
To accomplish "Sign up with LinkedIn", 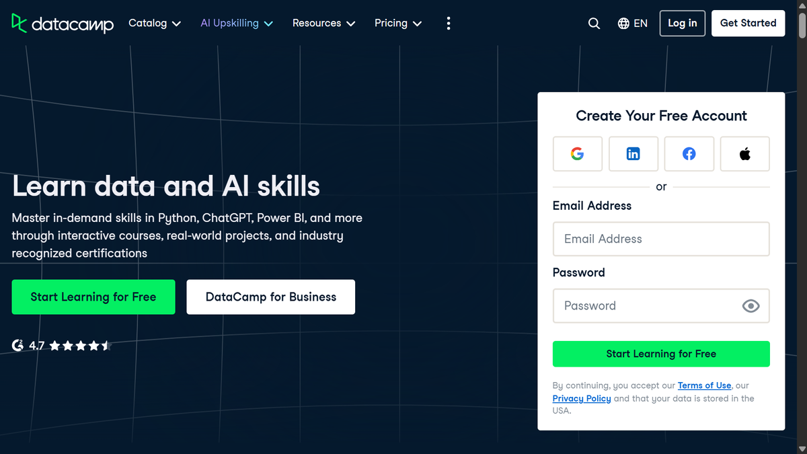I will 633,153.
